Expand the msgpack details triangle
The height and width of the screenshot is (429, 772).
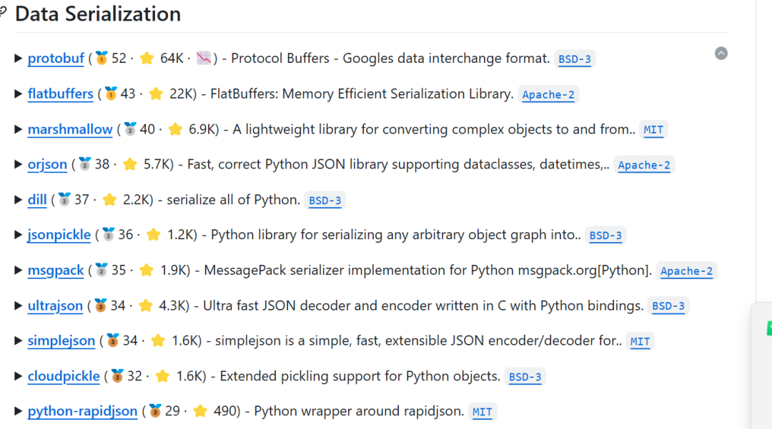click(19, 270)
